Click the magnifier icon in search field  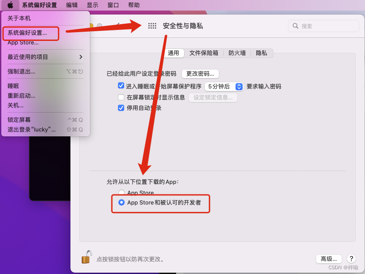point(295,26)
